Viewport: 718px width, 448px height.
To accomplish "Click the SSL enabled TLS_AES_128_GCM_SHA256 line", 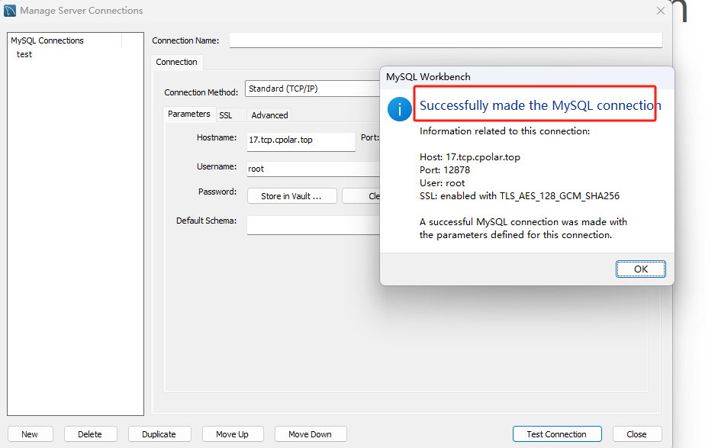I will [520, 196].
